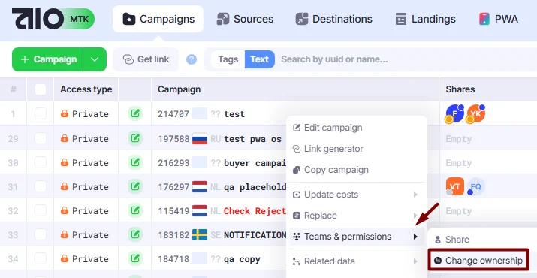Select checkbox for campaign 115419
Image resolution: width=537 pixels, height=278 pixels.
[41, 210]
